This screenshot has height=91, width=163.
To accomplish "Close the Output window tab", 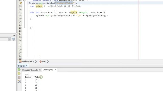I will click(26, 66).
